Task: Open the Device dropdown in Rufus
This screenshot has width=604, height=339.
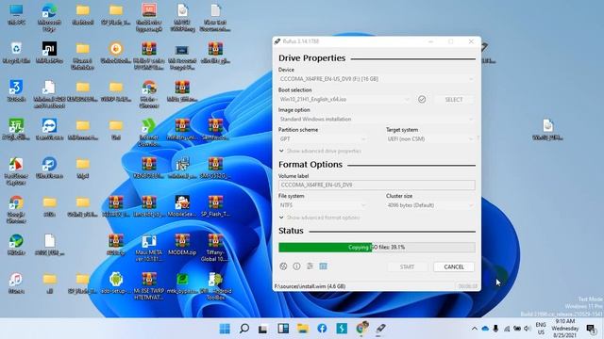Action: tap(377, 79)
